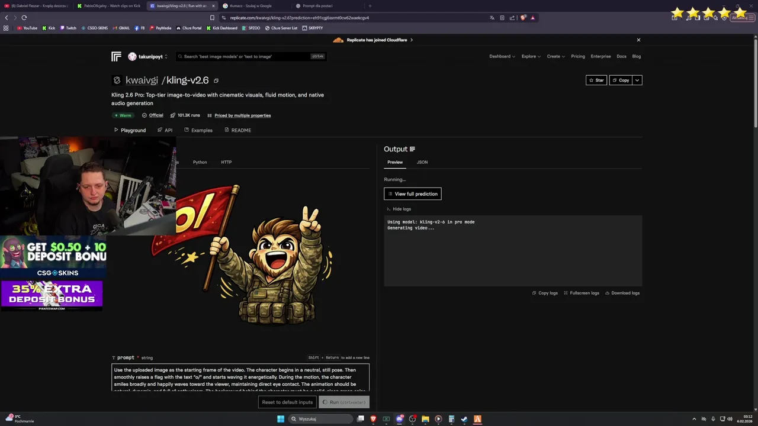Open File Explorer from the taskbar
This screenshot has width=758, height=426.
[425, 419]
